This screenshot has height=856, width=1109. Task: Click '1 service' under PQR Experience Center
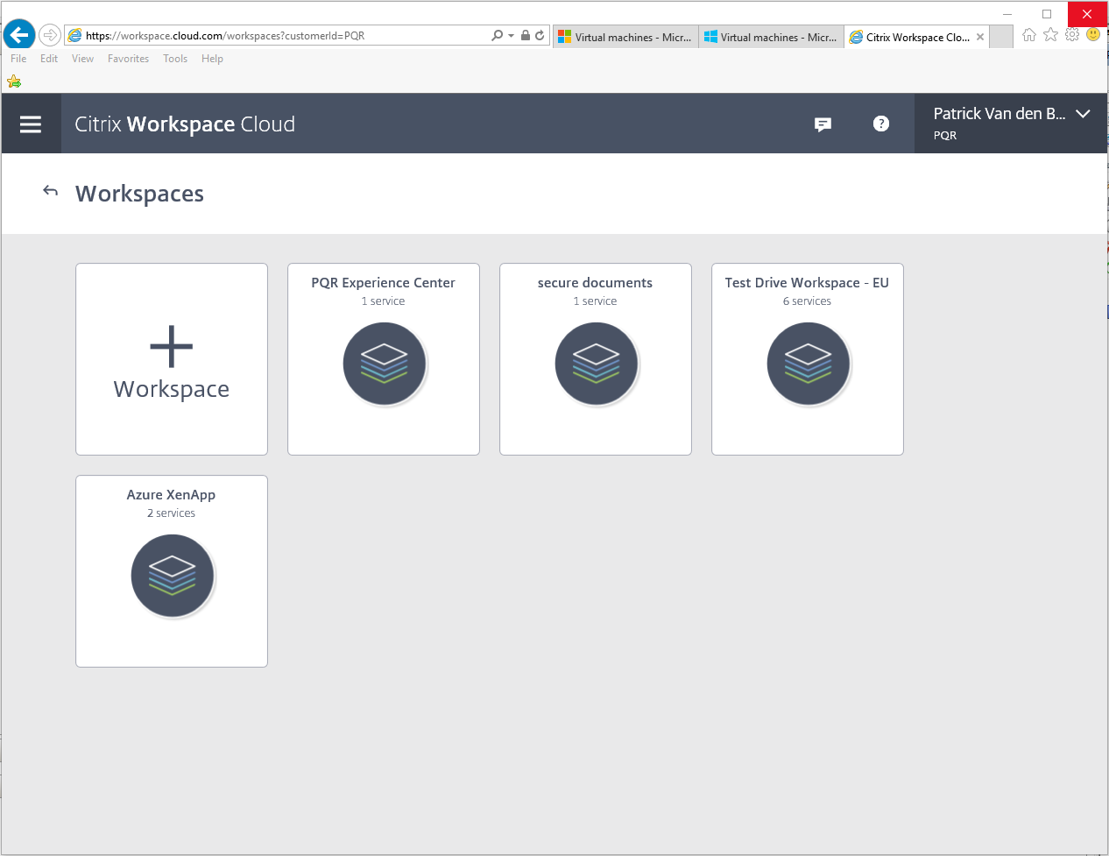tap(384, 301)
